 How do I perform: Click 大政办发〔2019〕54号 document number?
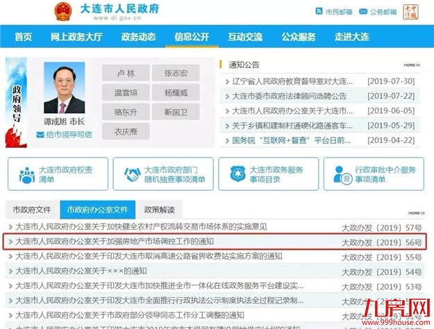382,272
